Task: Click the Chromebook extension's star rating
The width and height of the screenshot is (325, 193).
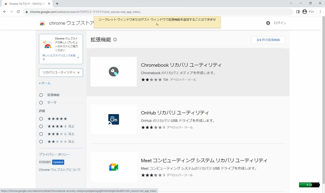Action: (x=151, y=80)
